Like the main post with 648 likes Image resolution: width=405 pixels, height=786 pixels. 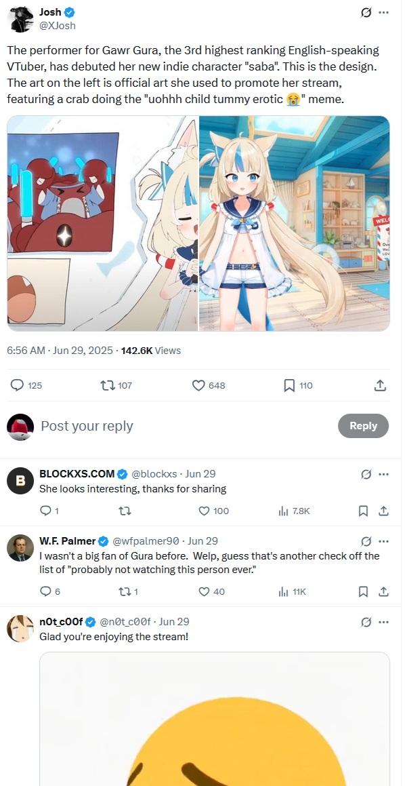[198, 385]
